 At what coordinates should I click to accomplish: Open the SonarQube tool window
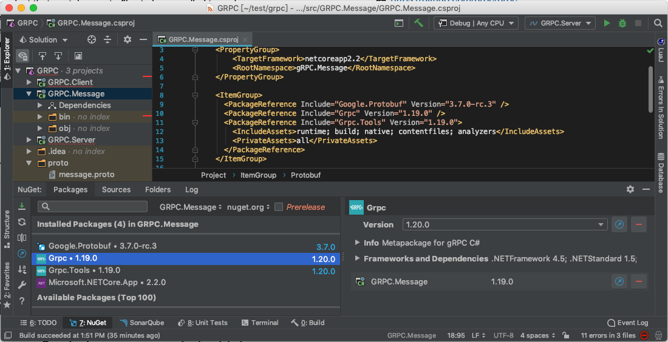coord(142,323)
